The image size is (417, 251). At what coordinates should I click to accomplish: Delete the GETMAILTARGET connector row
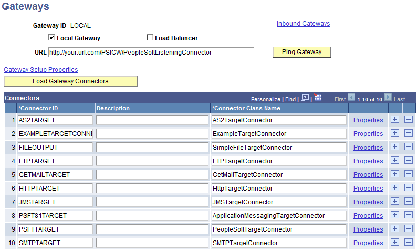409,174
